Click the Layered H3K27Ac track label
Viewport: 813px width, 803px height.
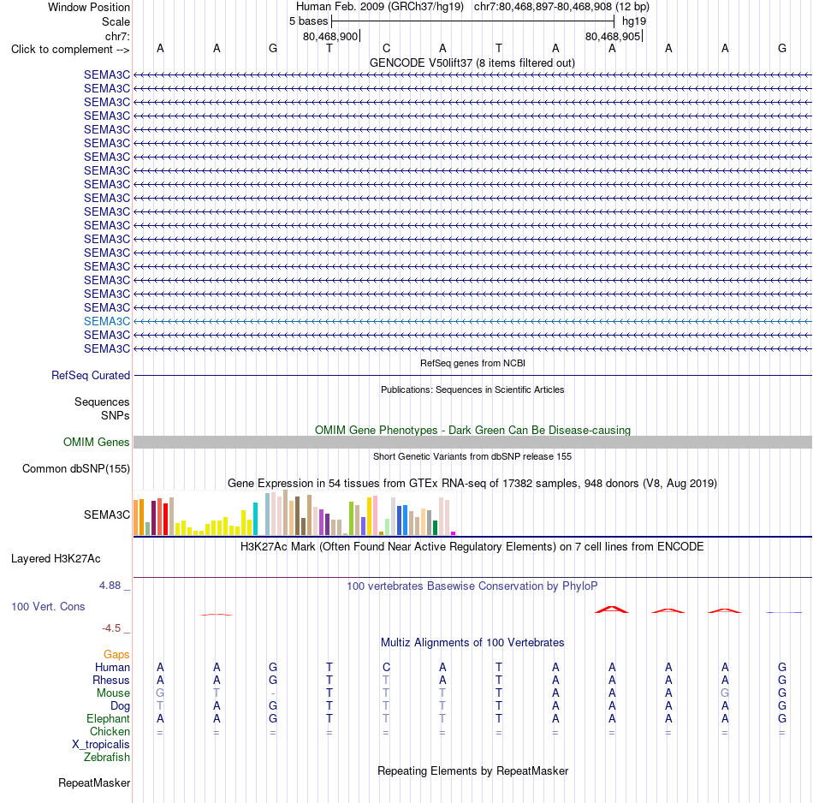(56, 559)
